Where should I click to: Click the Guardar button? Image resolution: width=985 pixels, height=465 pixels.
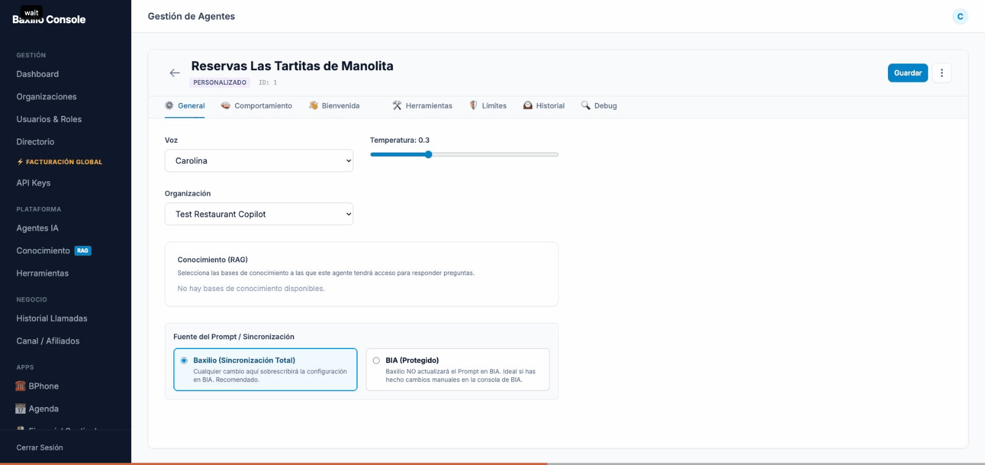(907, 73)
